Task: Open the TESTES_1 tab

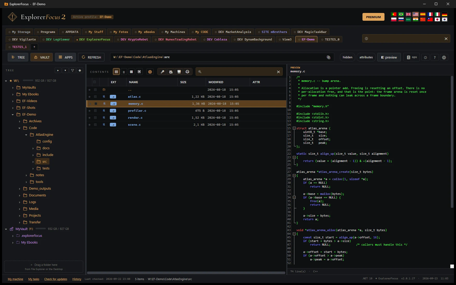Action: coord(18,47)
